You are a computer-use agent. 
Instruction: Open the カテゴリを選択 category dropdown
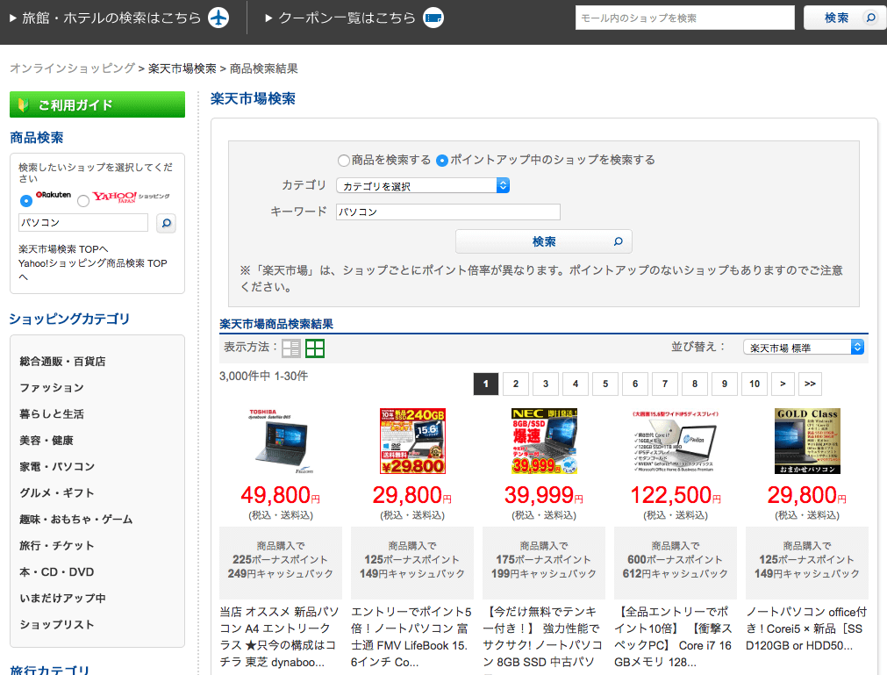point(423,185)
